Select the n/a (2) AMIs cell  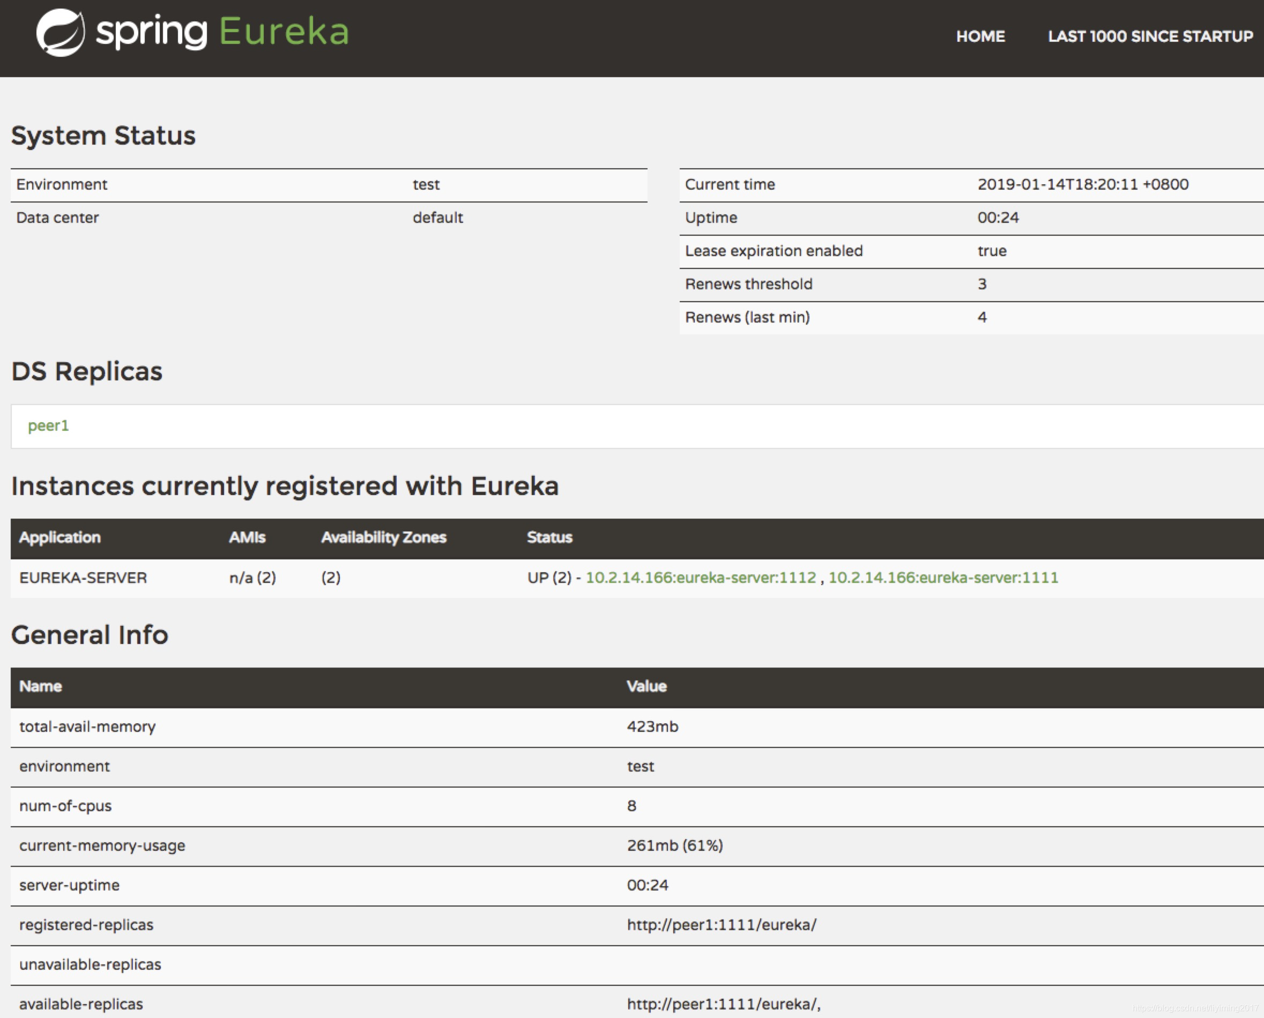tap(252, 578)
